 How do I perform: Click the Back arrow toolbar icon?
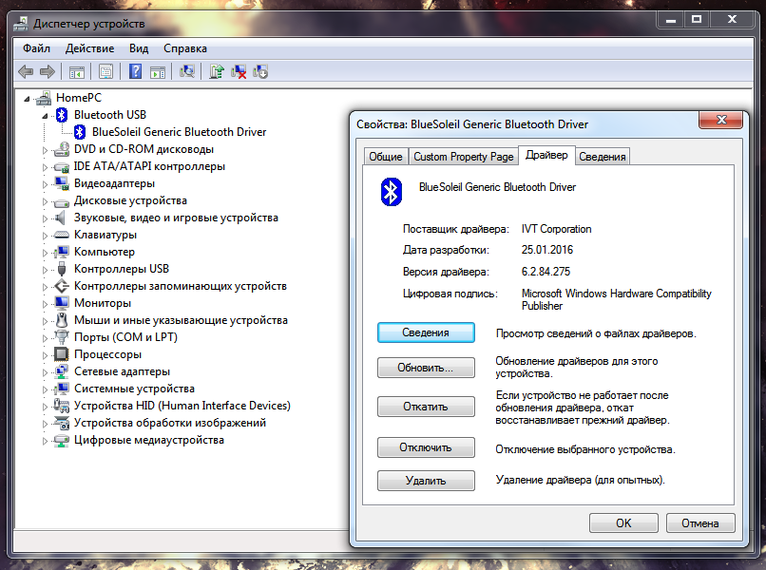coord(26,72)
